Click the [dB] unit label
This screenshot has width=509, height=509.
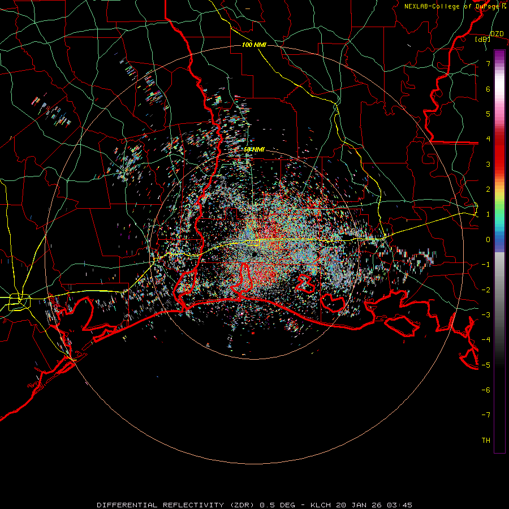click(483, 39)
